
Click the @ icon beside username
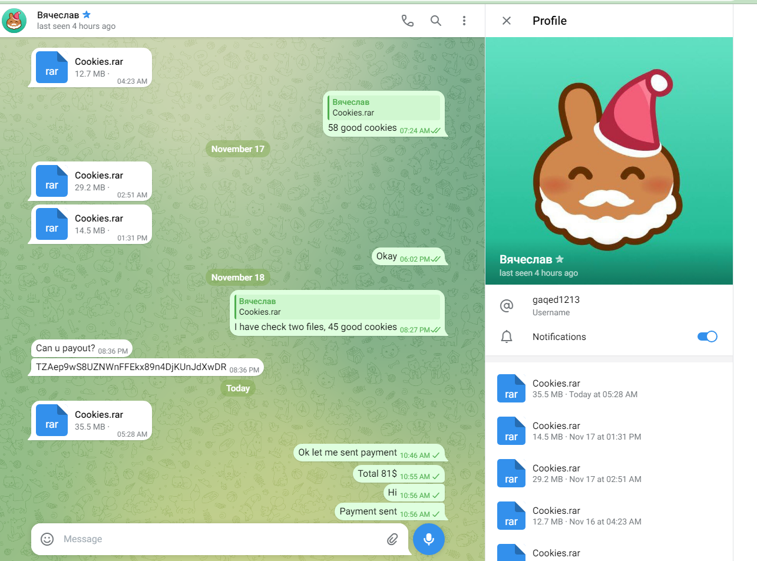click(x=506, y=305)
